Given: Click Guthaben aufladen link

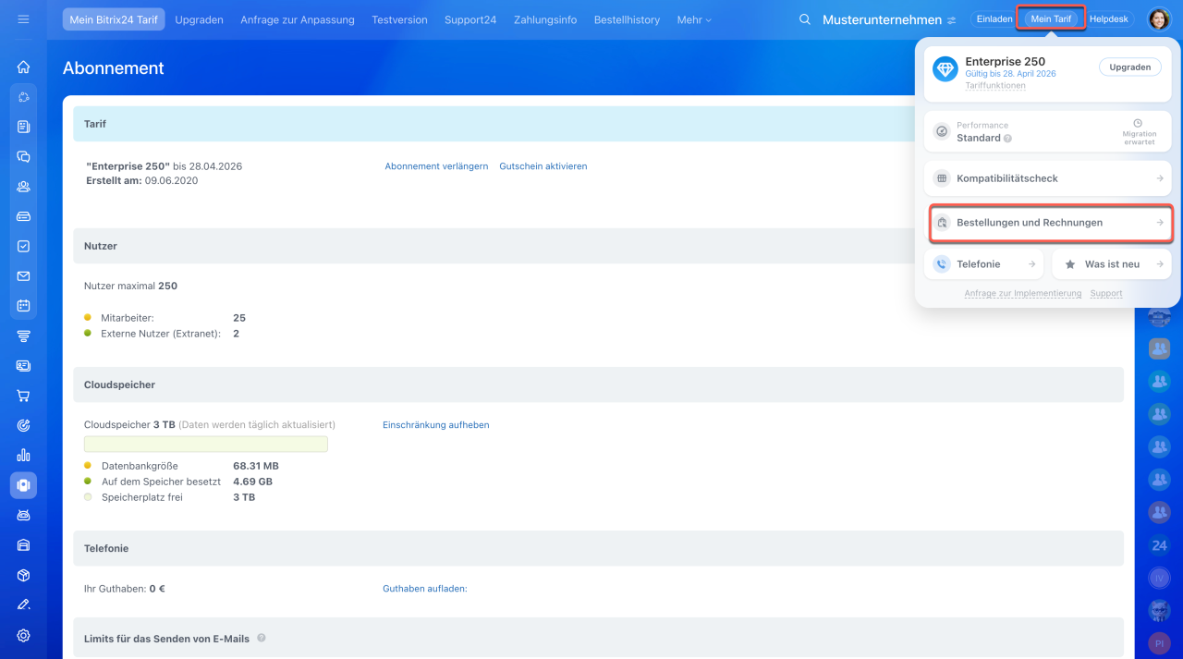Looking at the screenshot, I should tap(425, 588).
